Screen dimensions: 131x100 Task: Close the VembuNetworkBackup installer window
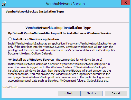[x=126, y=3]
